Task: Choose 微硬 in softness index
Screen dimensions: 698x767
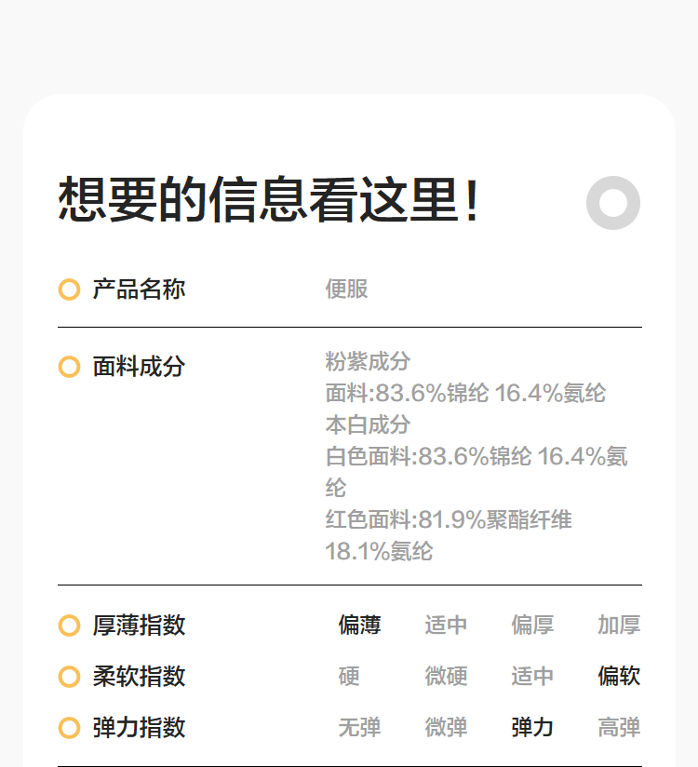Action: [x=446, y=677]
